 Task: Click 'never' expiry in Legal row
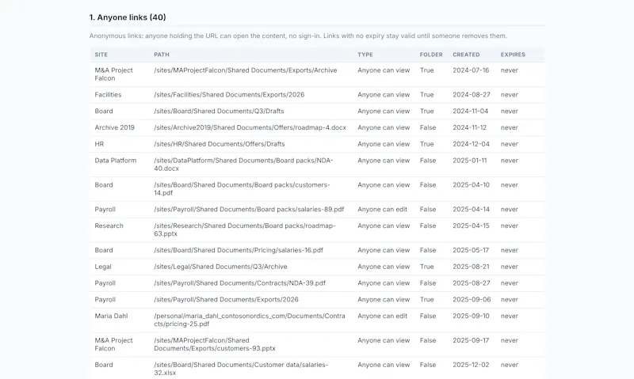point(509,267)
